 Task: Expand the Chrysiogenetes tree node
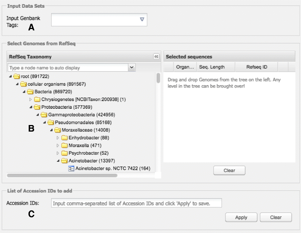click(x=31, y=99)
